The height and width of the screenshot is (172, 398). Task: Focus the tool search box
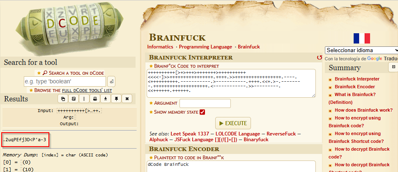pos(65,81)
